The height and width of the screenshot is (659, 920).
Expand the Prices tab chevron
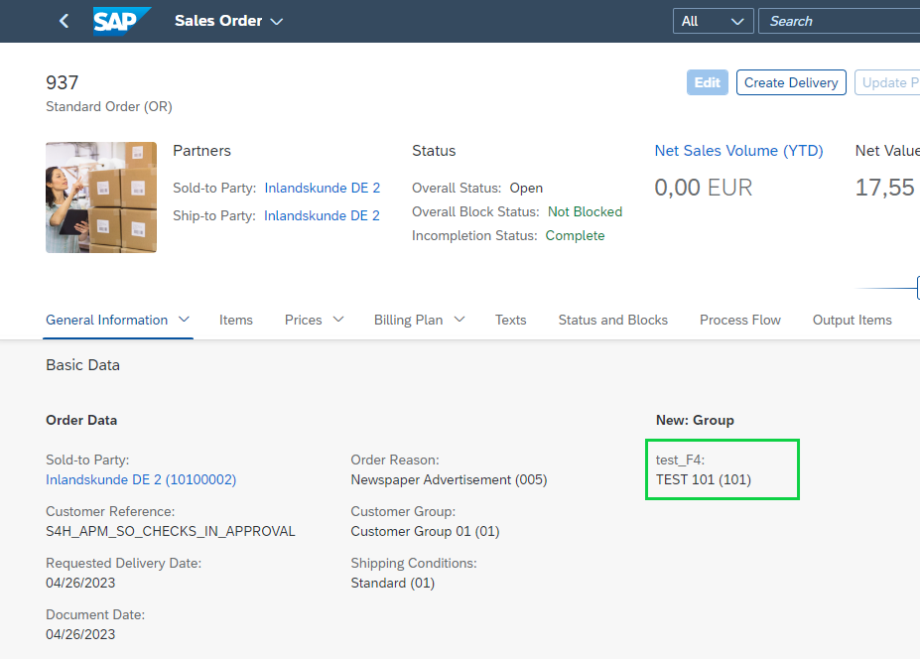[338, 320]
